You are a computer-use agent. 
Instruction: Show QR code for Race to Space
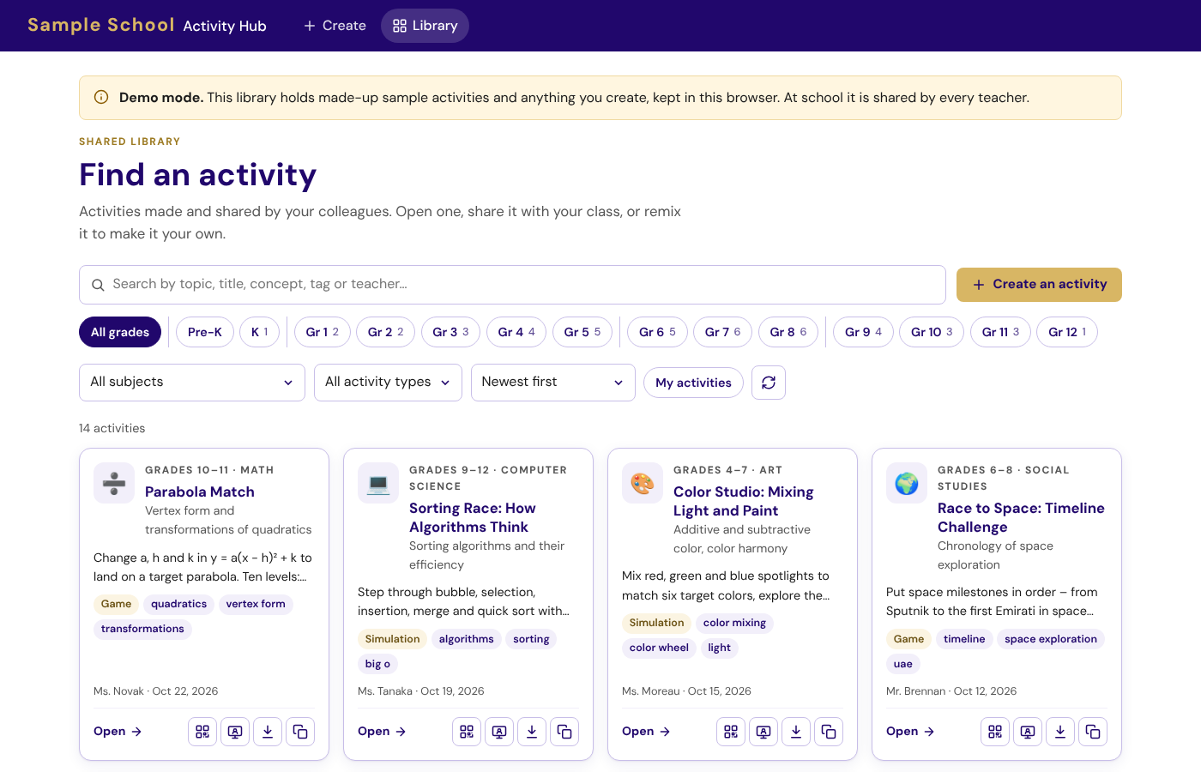(x=995, y=732)
